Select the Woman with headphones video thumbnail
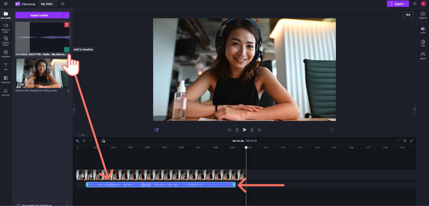429x206 pixels. point(42,73)
